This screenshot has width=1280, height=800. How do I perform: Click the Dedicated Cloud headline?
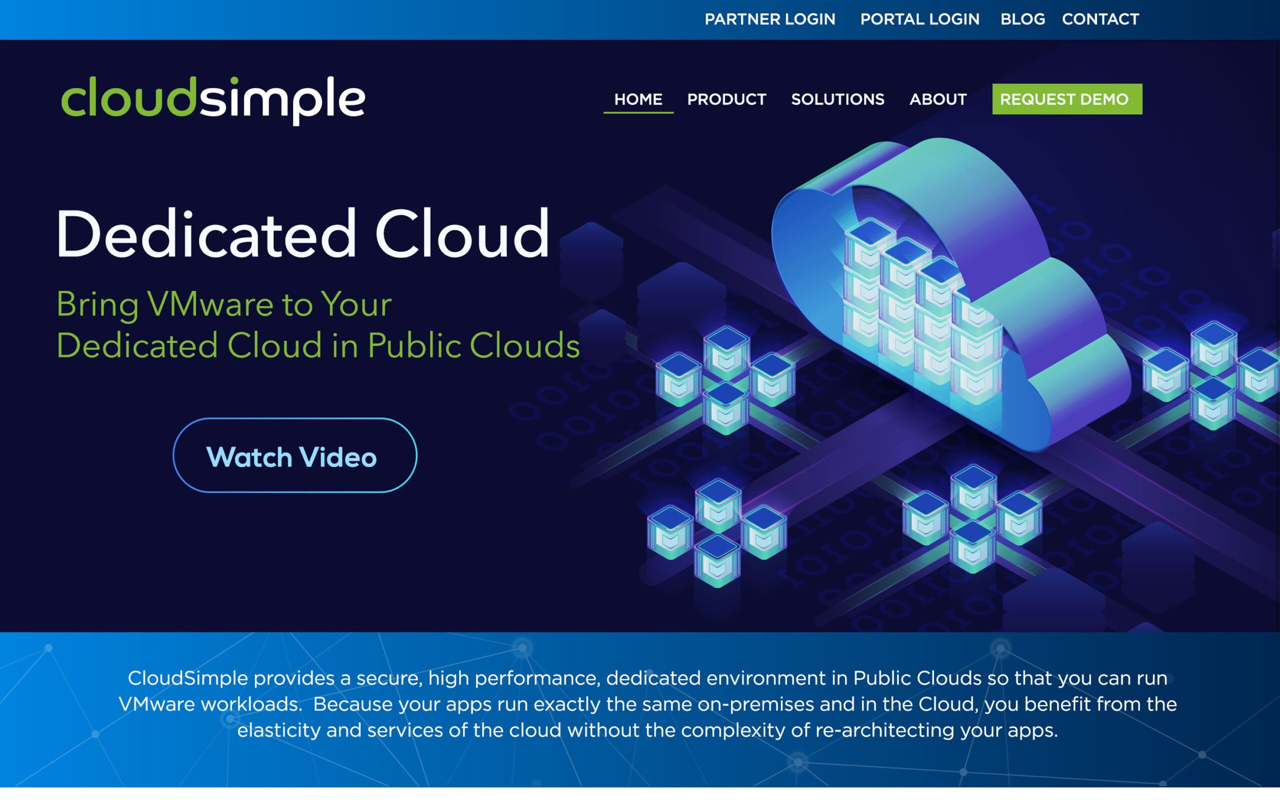302,233
